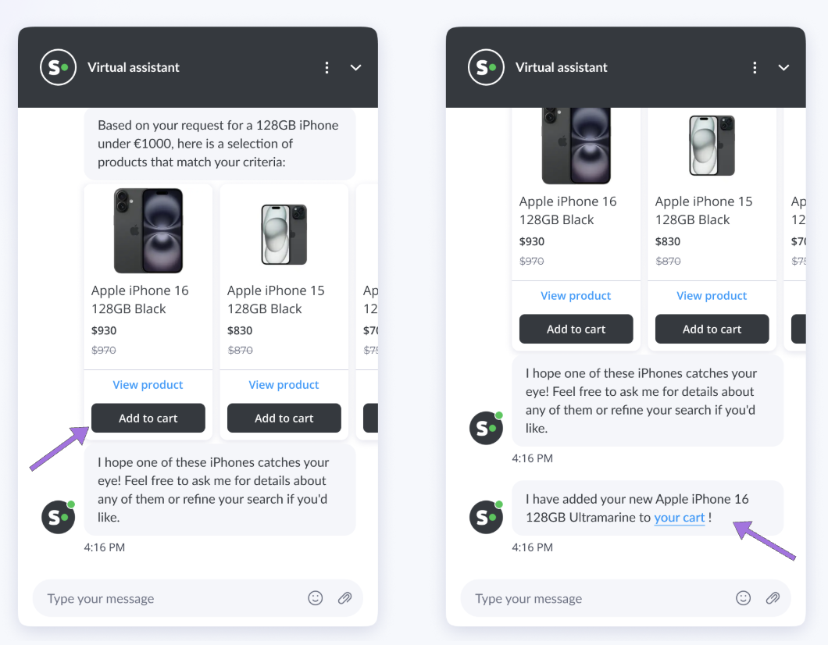Add iPhone 16 to cart in right chat
This screenshot has width=828, height=645.
[x=576, y=329]
